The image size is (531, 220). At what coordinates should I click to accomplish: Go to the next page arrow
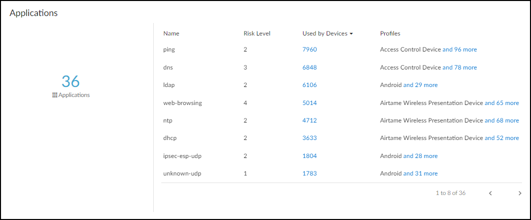pyautogui.click(x=520, y=193)
